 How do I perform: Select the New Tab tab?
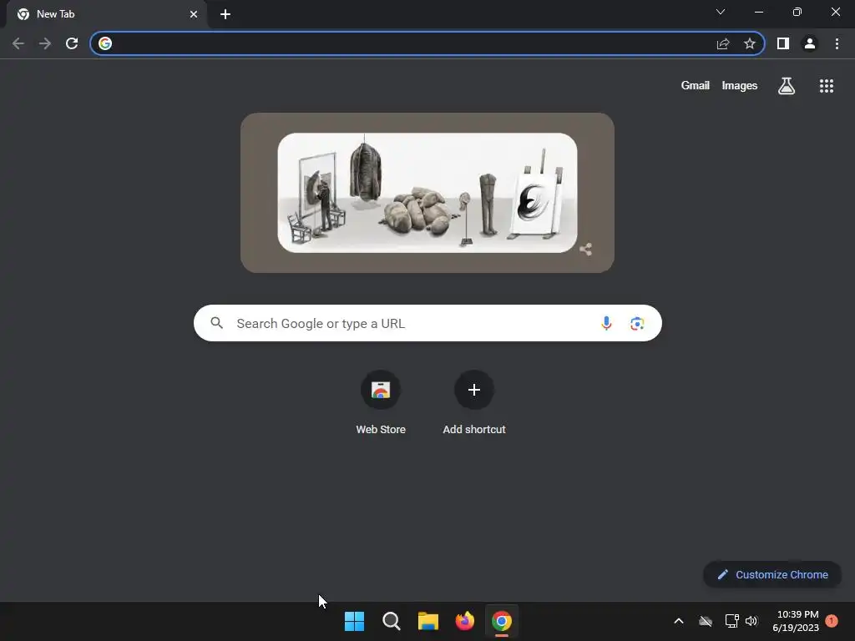click(x=107, y=14)
